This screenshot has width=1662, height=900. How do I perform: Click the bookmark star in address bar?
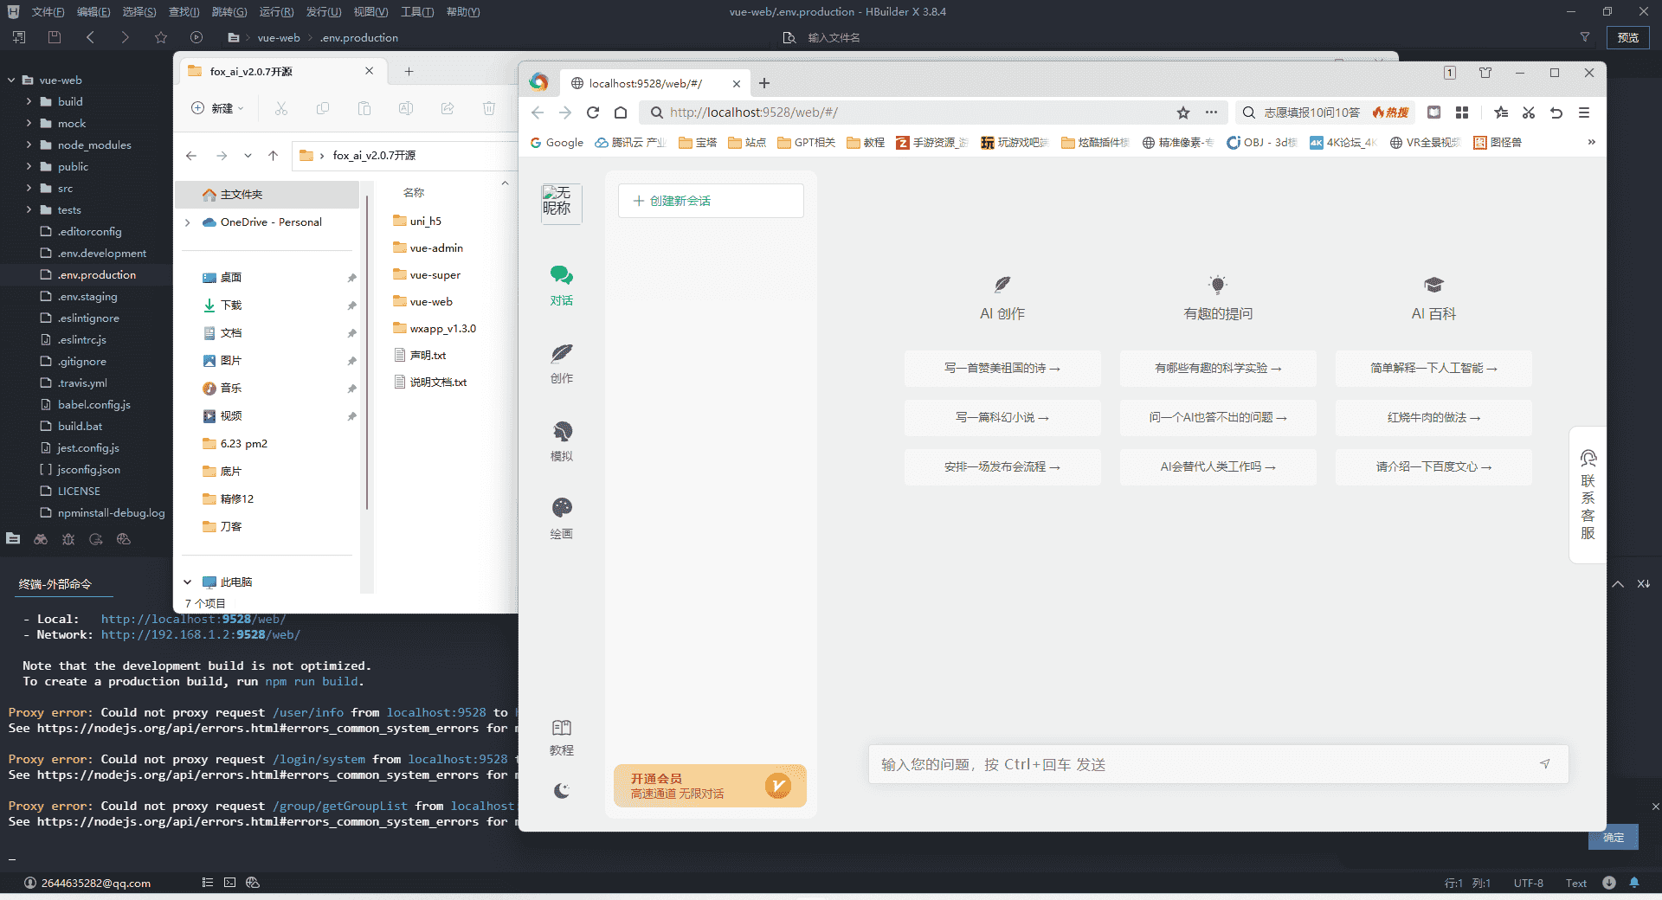(x=1182, y=112)
